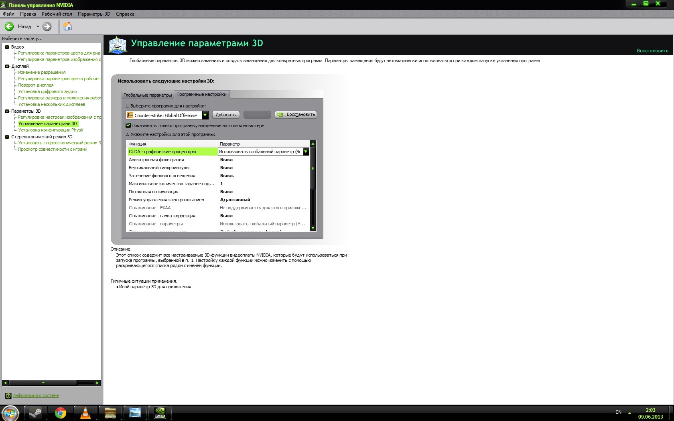674x421 pixels.
Task: Click the green Back arrow icon
Action: (x=9, y=26)
